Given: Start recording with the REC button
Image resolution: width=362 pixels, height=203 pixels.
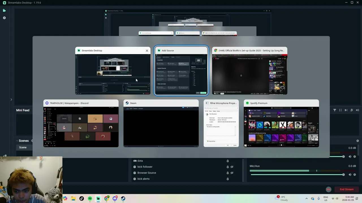Looking at the screenshot, I should pos(328,189).
